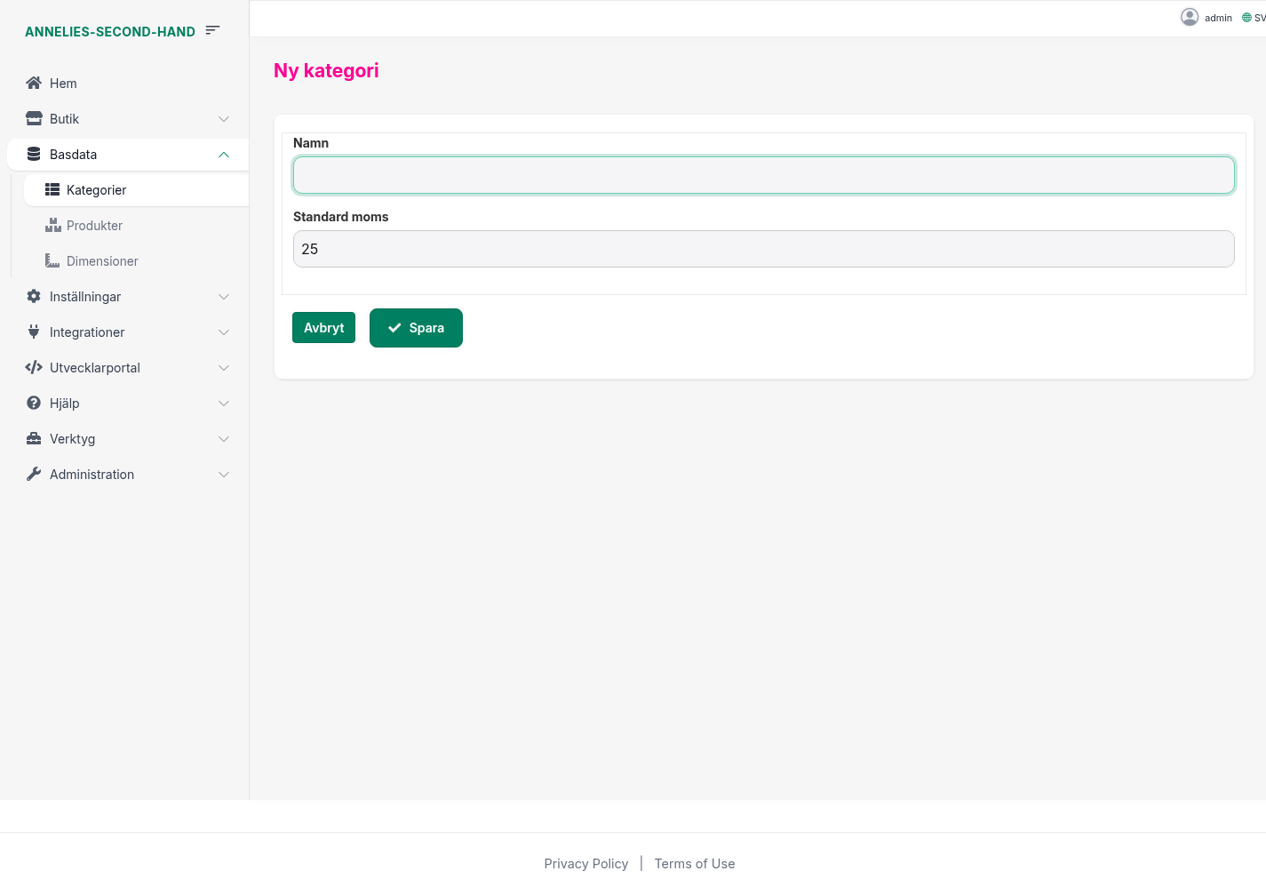Collapse the Basdata section chevron
The width and height of the screenshot is (1266, 895).
click(x=224, y=155)
